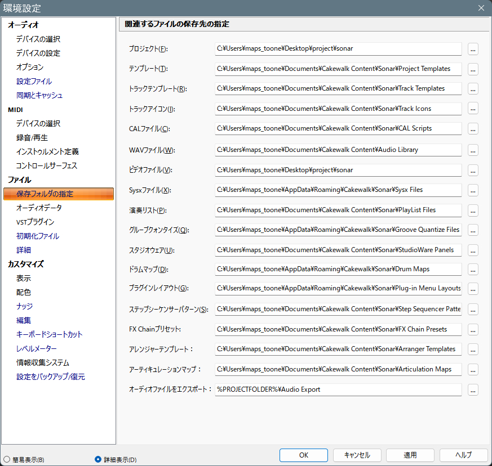Screen dimensions: 492x466
Task: Open the オーディオデータ page
Action: 39,208
